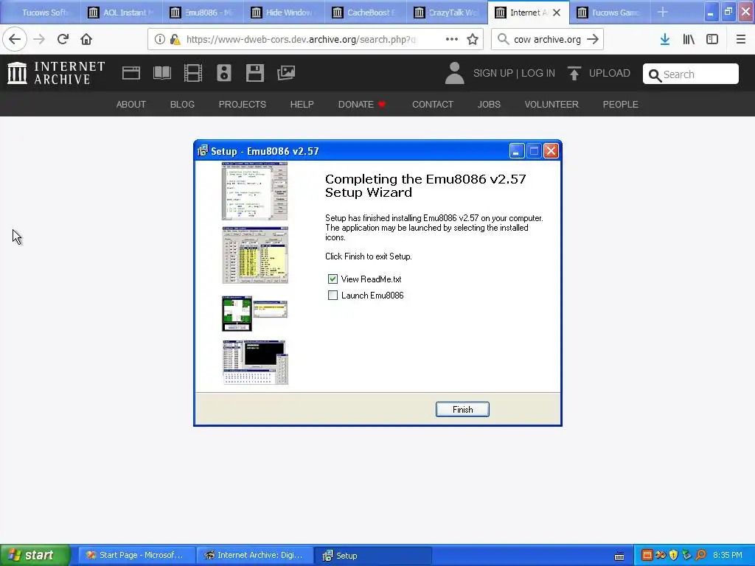Viewport: 755px width, 566px height.
Task: Click the Internet Archive logo
Action: coord(56,73)
